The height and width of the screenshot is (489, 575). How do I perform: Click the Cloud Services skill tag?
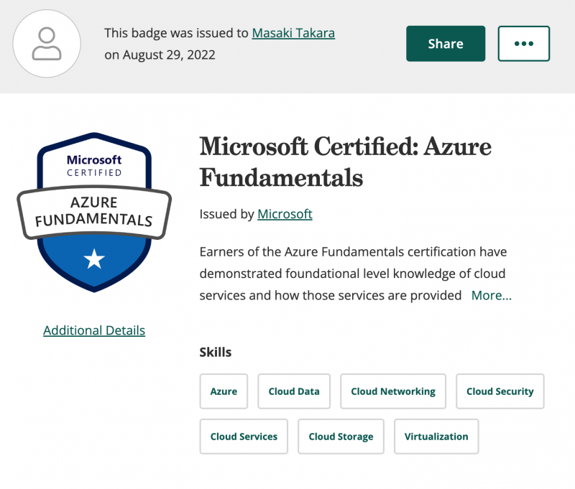tap(244, 437)
